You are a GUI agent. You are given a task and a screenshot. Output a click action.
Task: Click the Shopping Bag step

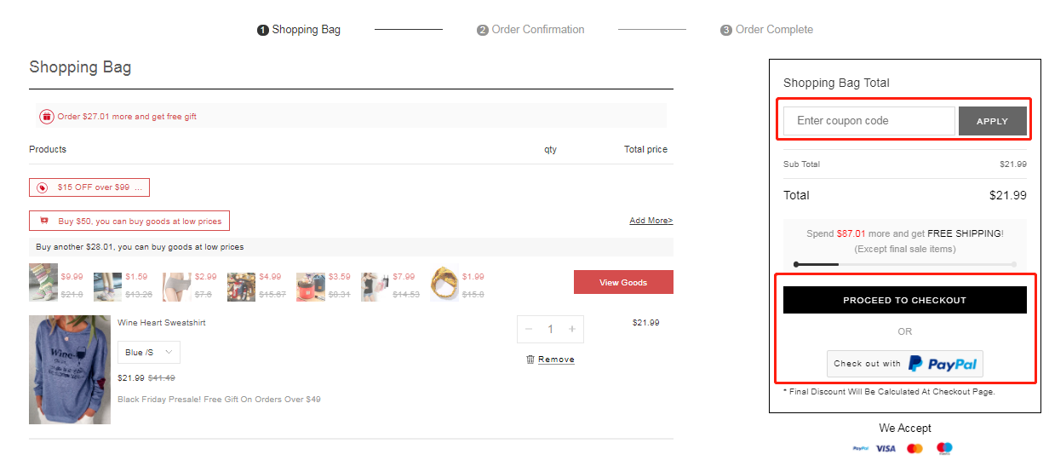[299, 30]
